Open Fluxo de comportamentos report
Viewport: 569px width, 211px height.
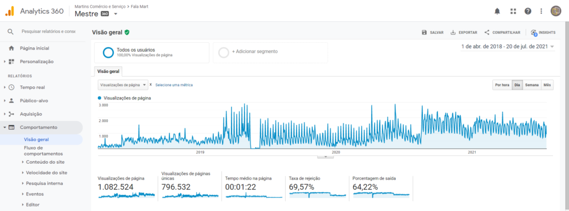[x=43, y=151]
